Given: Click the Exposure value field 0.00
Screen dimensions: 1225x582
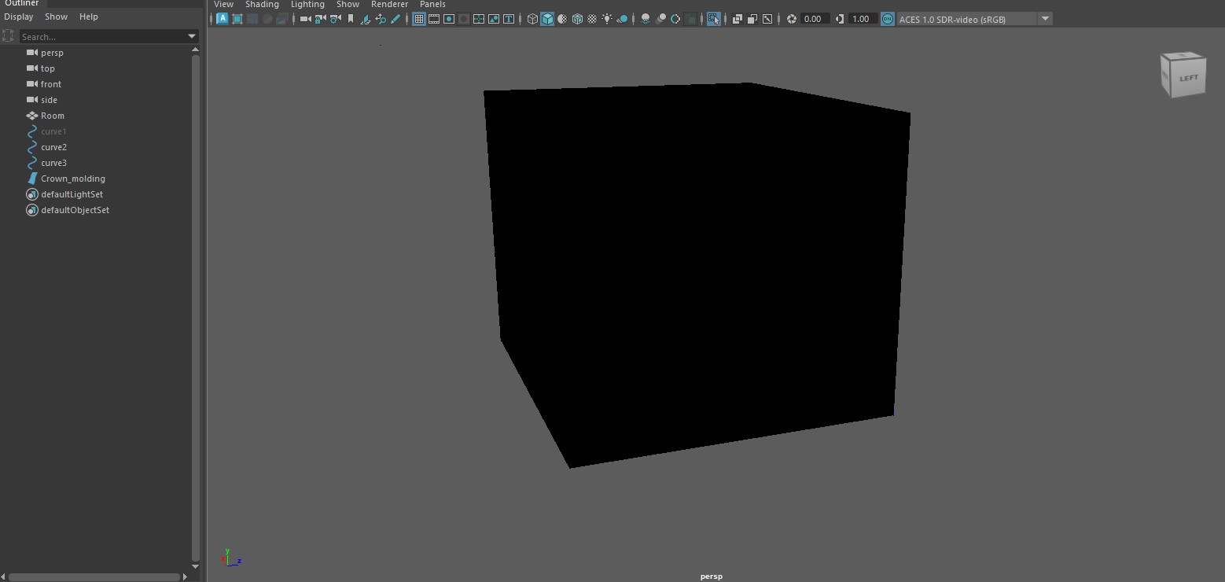Looking at the screenshot, I should coord(815,19).
